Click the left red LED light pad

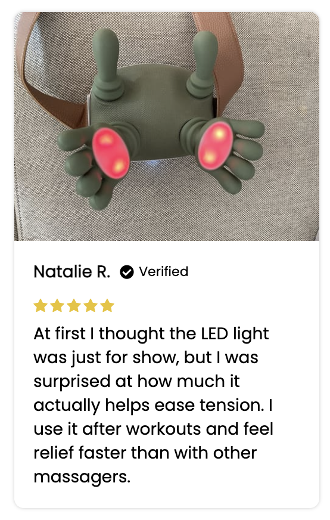tap(111, 153)
